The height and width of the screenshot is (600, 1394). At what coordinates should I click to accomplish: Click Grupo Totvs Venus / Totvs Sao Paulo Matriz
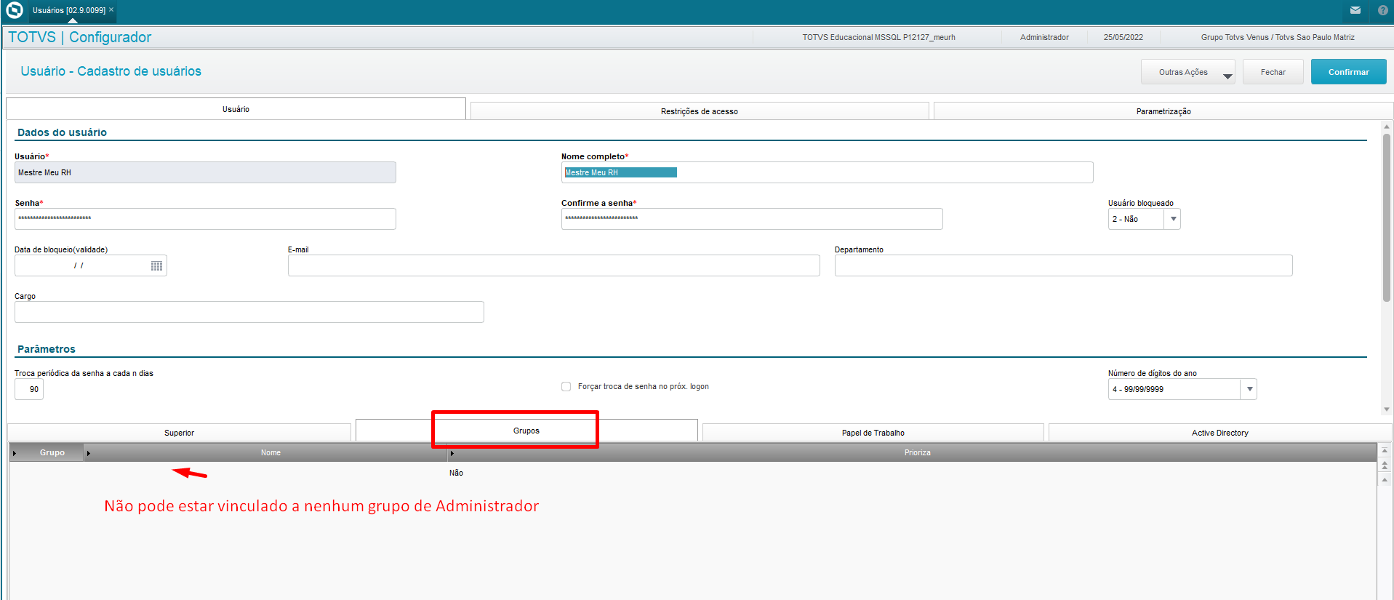click(1278, 37)
